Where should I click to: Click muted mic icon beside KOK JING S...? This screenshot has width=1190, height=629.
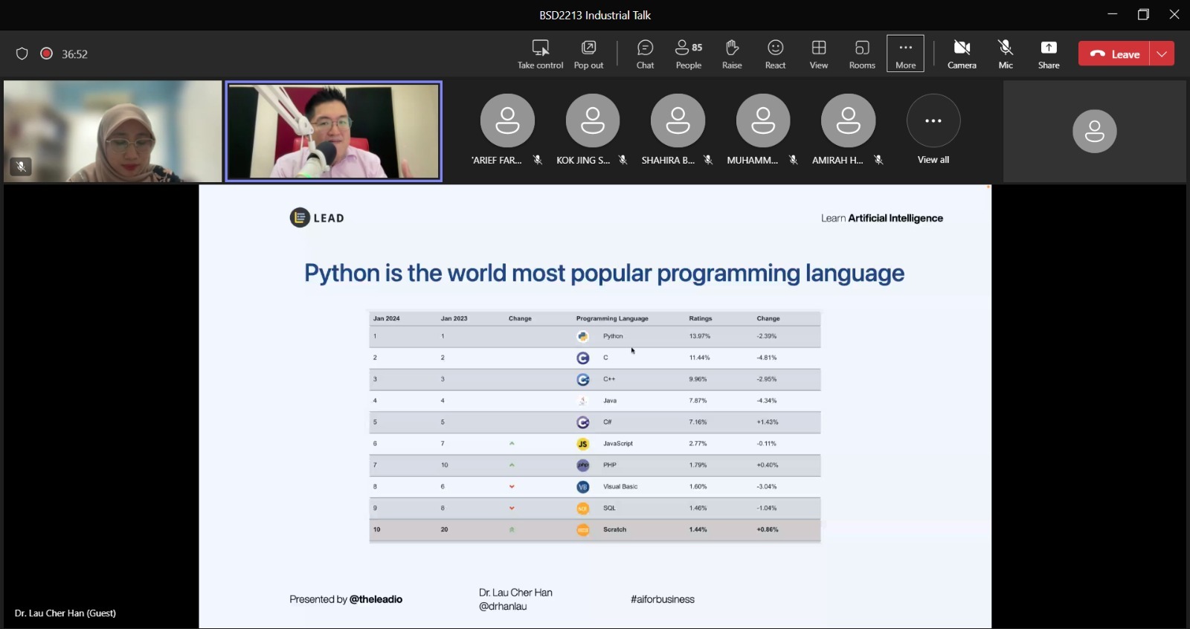pyautogui.click(x=623, y=160)
